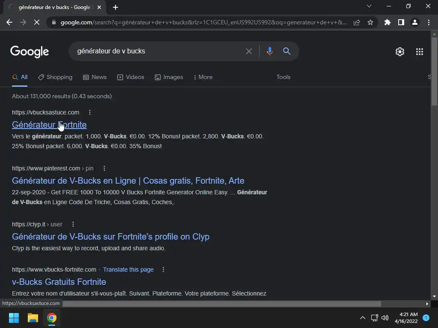Click the magnifier search button
This screenshot has width=438, height=328.
tap(287, 51)
